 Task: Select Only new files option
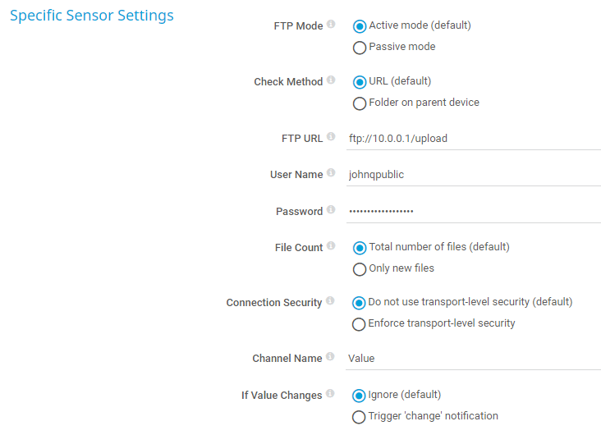(x=359, y=269)
